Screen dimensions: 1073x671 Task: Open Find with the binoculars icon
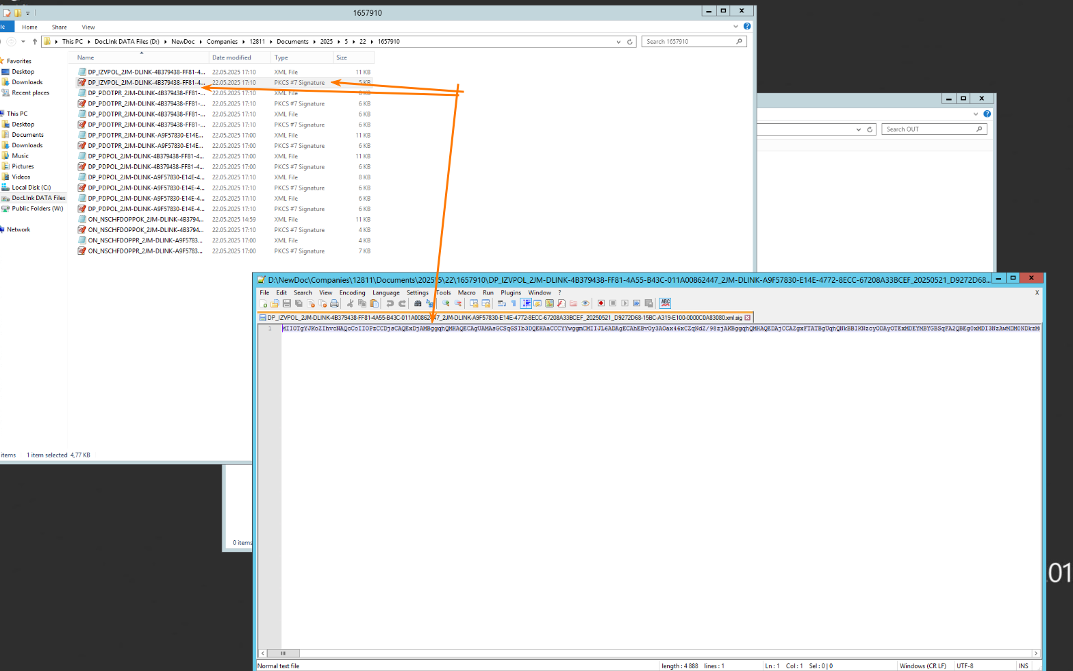[x=418, y=303]
